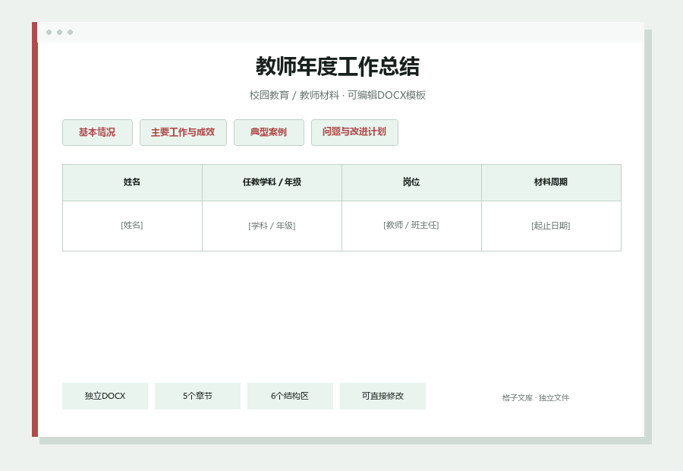Click the title 教师年度工作总结

(x=338, y=67)
